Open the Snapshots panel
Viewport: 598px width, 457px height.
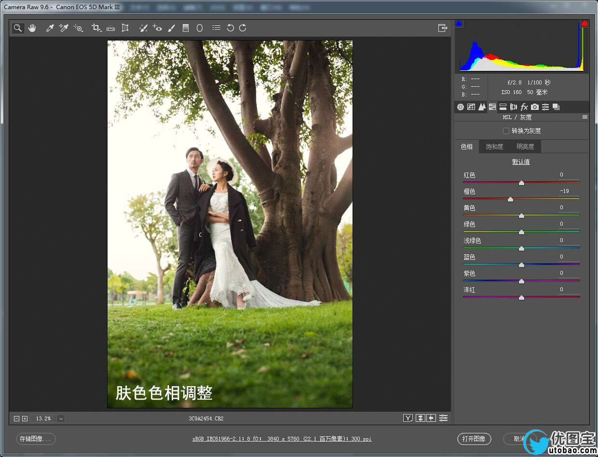click(556, 107)
